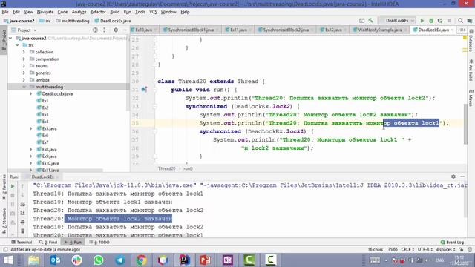Expand the generics folder
The image size is (475, 267).
point(24,73)
